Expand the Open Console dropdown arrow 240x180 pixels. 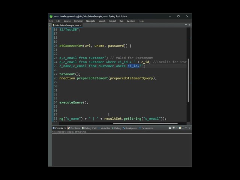click(183, 128)
